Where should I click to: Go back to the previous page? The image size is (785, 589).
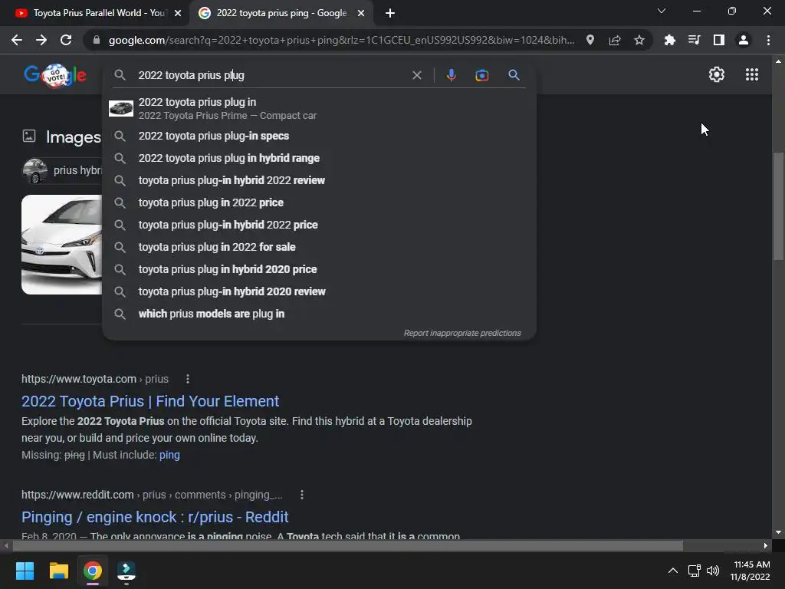(17, 40)
